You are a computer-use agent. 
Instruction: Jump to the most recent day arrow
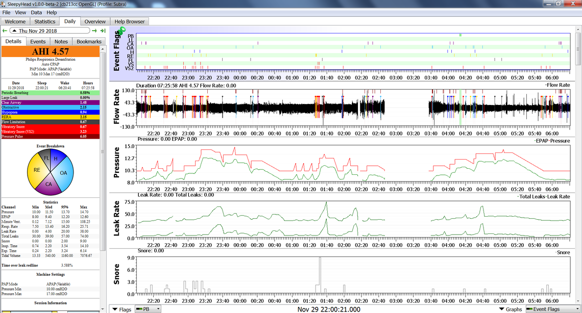pos(103,31)
